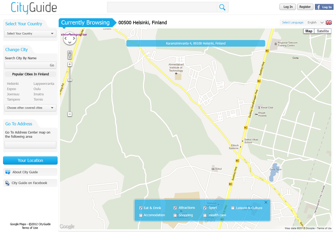Viewport: 336px width, 232px height.
Task: Click the Khyati Hostels map marker
Action: 256,114
